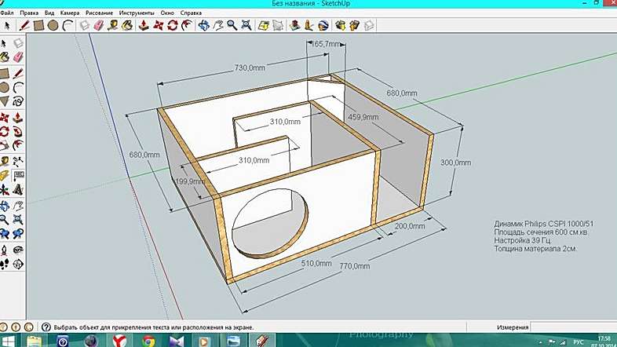Open the Справка menu
This screenshot has width=617, height=347.
pyautogui.click(x=191, y=13)
